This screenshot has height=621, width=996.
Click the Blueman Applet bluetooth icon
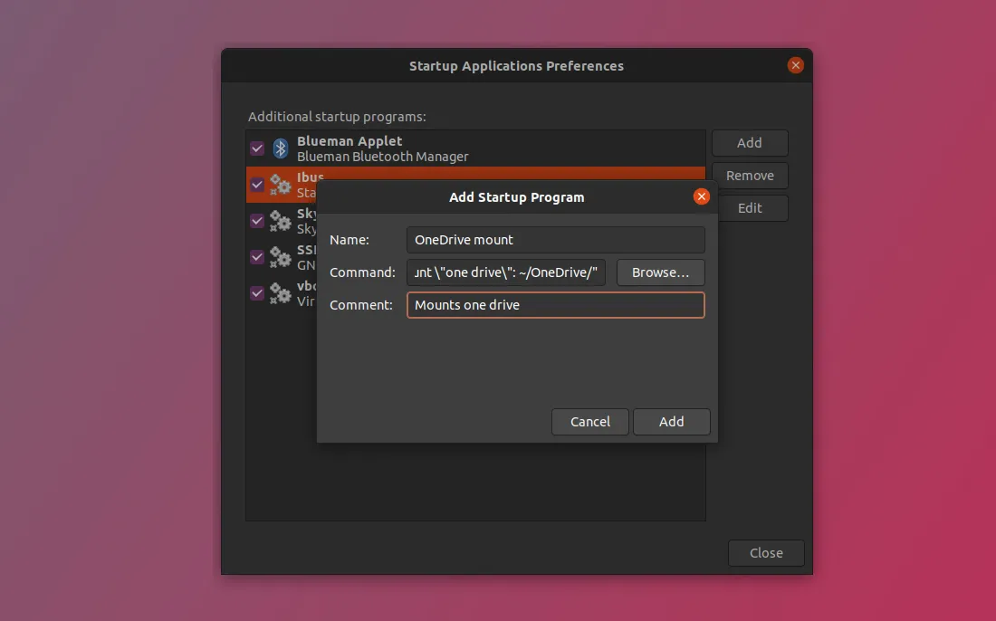pyautogui.click(x=280, y=148)
